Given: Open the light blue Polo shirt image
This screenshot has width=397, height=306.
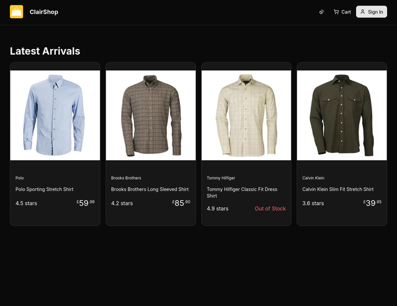Looking at the screenshot, I should point(55,115).
